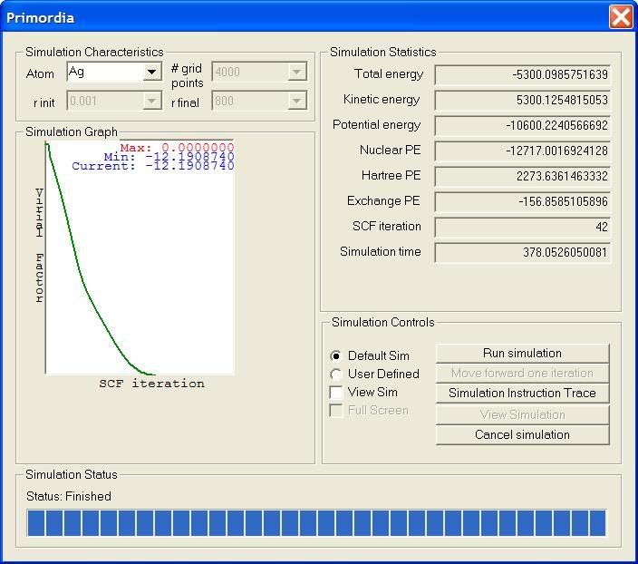Click the Virial Factor graph plot
Viewport: 638px width, 564px height.
pos(140,258)
